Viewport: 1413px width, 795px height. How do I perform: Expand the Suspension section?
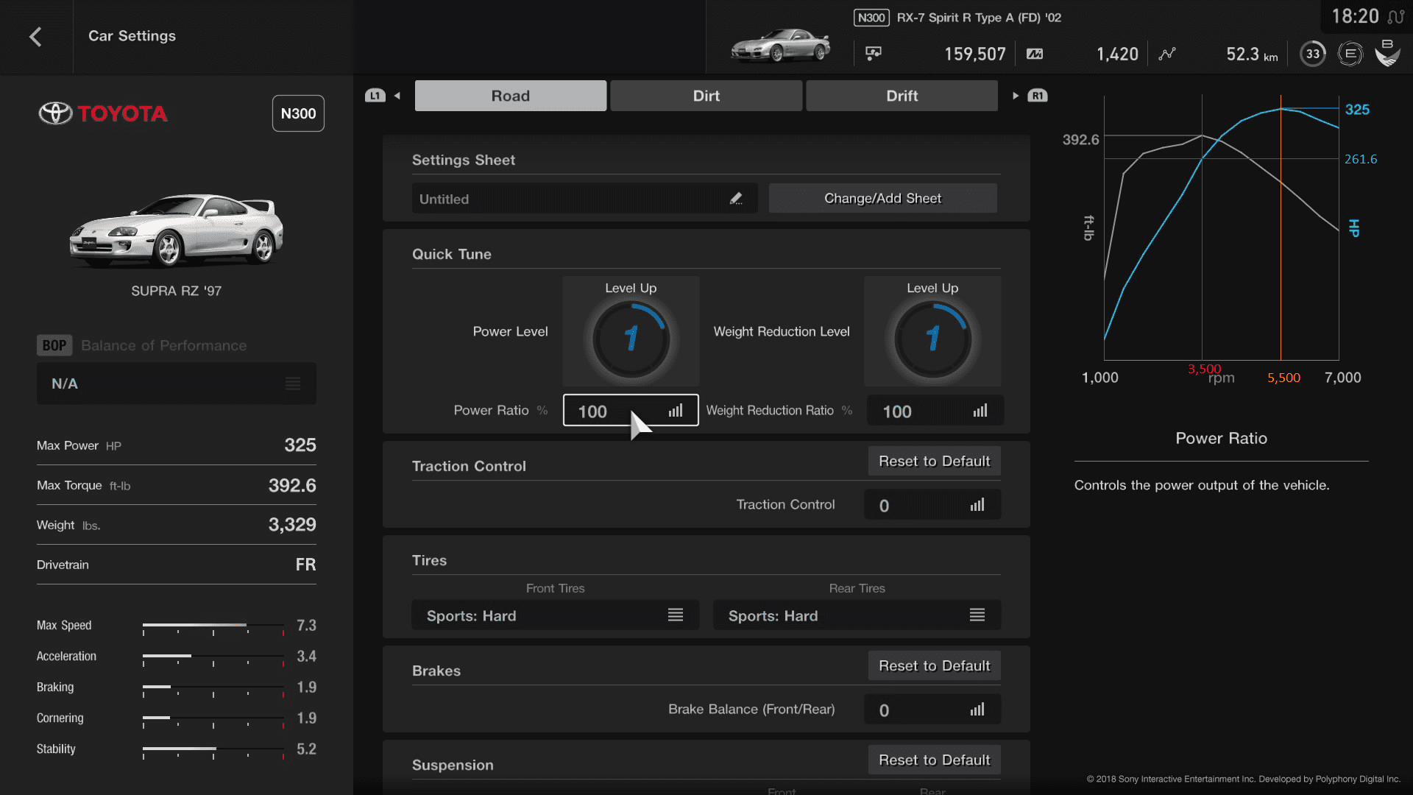click(453, 764)
